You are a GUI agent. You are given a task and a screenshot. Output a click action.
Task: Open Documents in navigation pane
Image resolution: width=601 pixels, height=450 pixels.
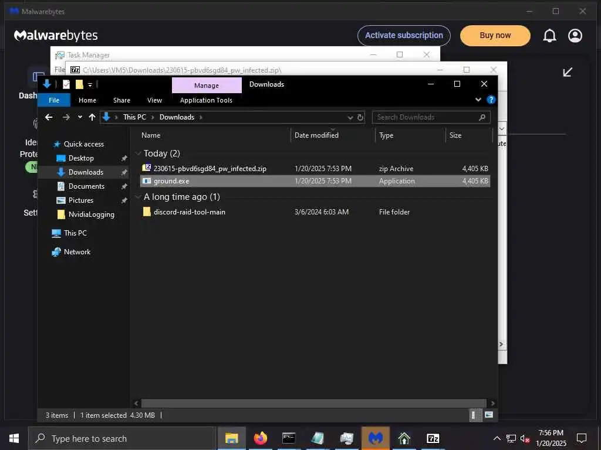[x=86, y=186]
